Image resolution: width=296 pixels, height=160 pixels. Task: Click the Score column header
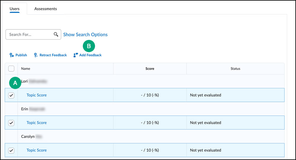pos(150,68)
